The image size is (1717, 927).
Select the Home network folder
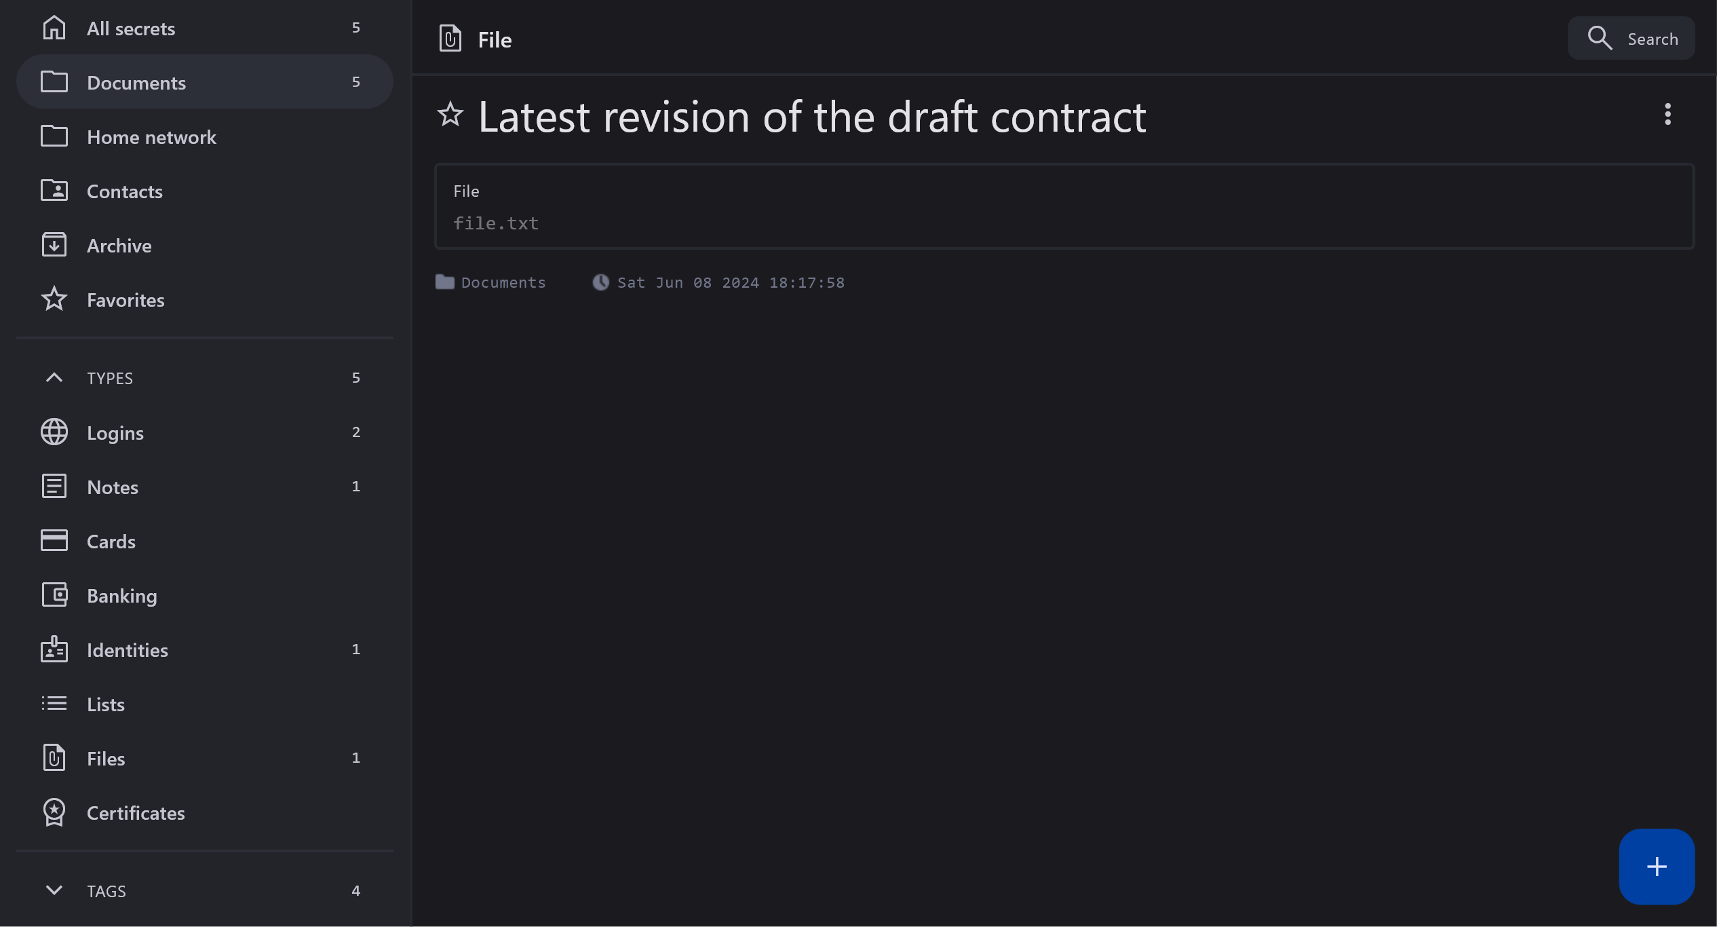(151, 137)
